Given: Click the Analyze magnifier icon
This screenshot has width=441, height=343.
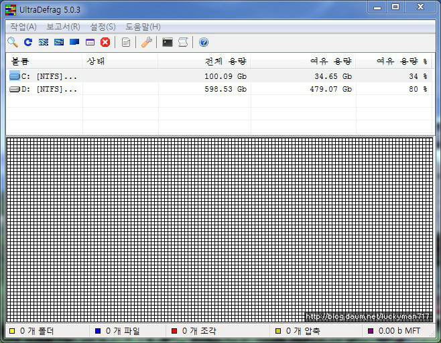Looking at the screenshot, I should pos(13,42).
